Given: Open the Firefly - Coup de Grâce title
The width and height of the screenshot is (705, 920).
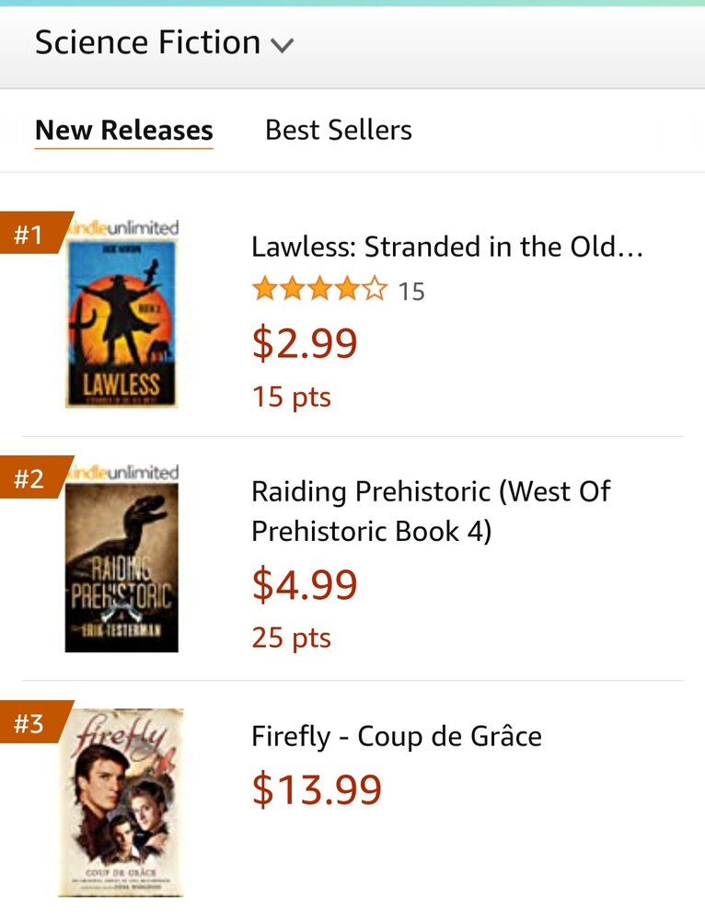Looking at the screenshot, I should (x=396, y=736).
